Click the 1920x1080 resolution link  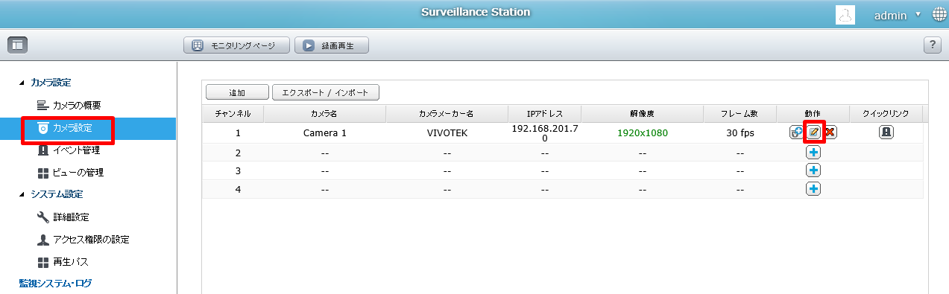click(x=643, y=133)
